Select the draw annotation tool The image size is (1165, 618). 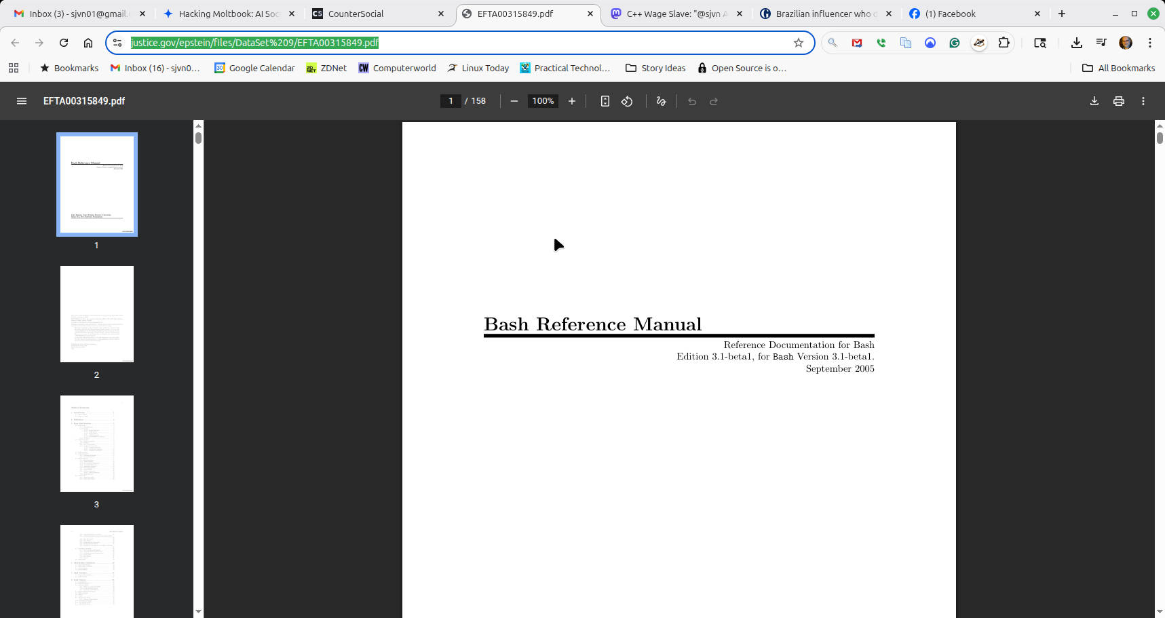[x=662, y=101]
